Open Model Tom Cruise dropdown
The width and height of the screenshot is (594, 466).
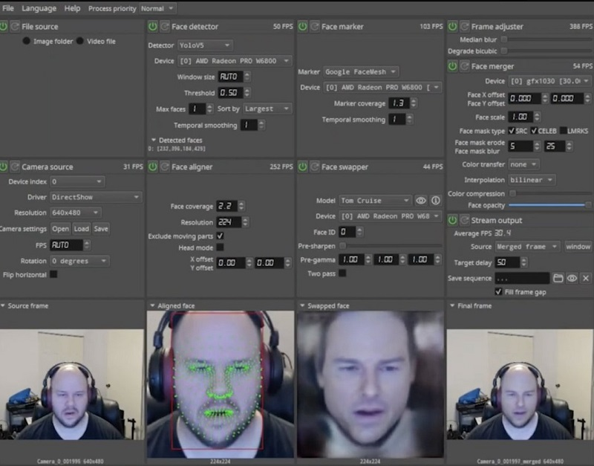tap(375, 200)
